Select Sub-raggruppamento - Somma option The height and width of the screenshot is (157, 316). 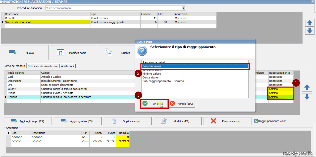[163, 81]
